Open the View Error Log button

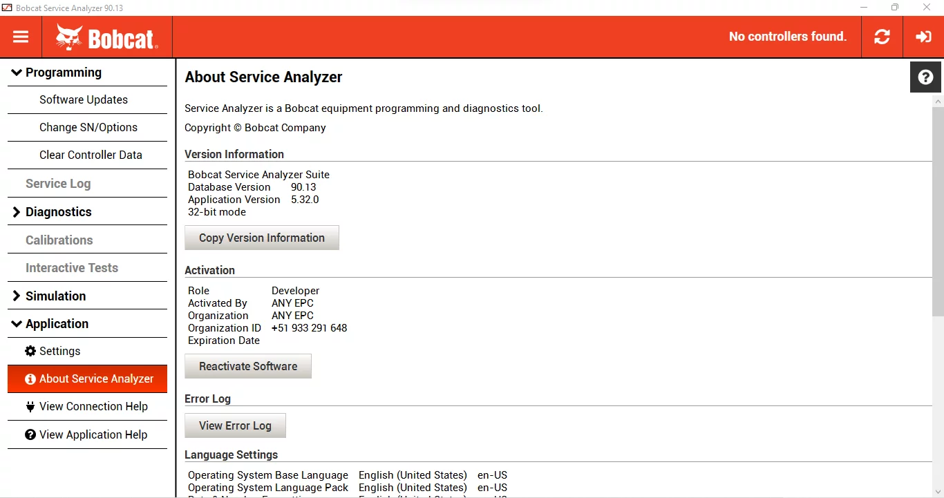(235, 425)
